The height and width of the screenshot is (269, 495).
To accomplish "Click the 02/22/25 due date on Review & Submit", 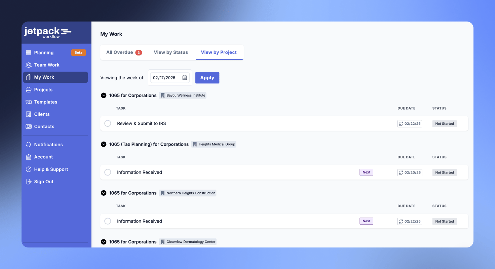I will (x=410, y=124).
